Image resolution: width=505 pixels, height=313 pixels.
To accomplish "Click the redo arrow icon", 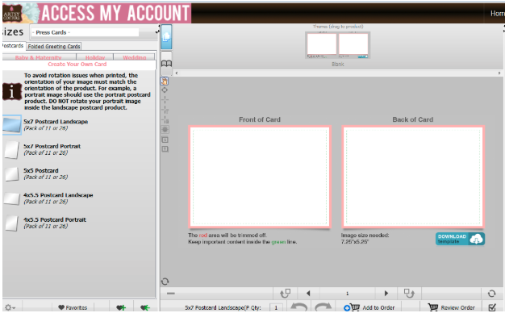I will tap(323, 307).
